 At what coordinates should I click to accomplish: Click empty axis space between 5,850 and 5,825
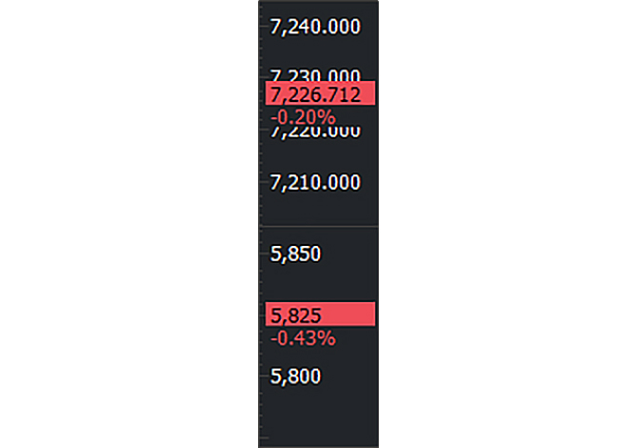319,282
